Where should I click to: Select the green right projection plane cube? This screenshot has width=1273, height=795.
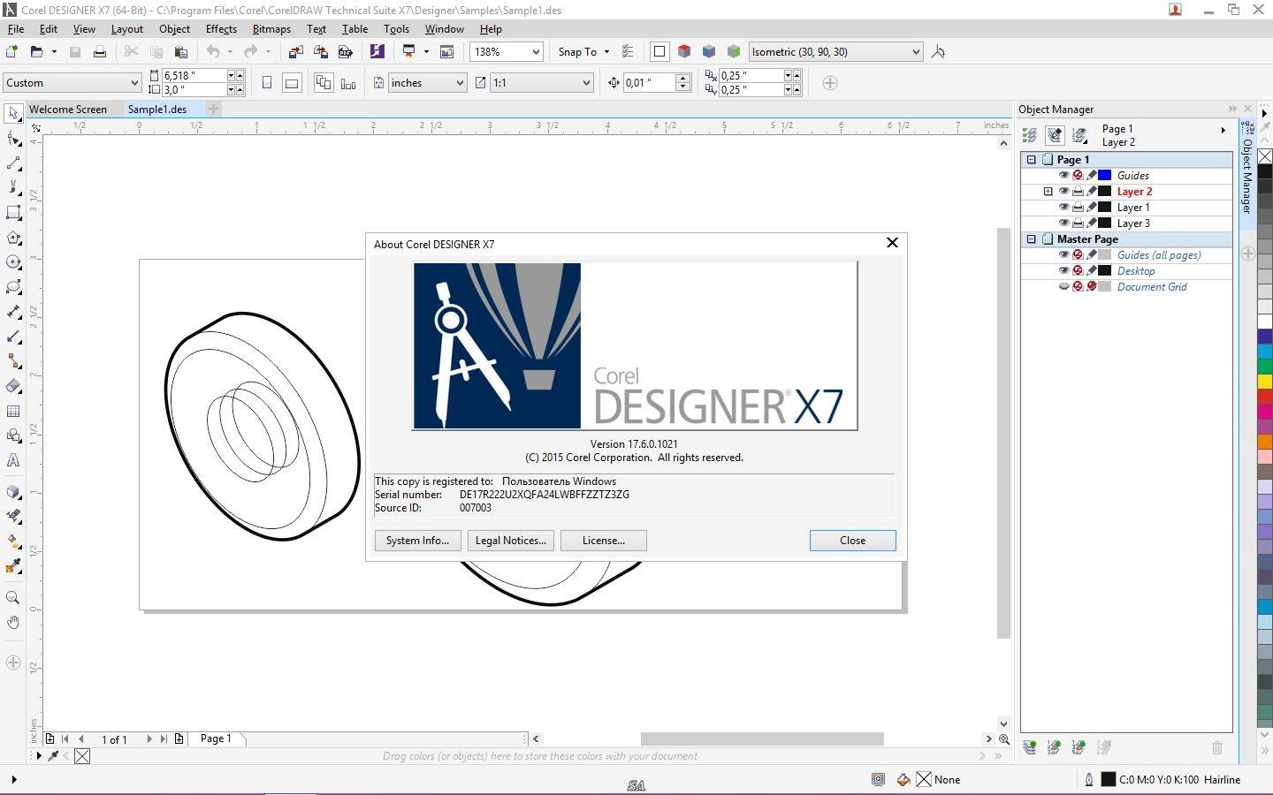pyautogui.click(x=734, y=52)
